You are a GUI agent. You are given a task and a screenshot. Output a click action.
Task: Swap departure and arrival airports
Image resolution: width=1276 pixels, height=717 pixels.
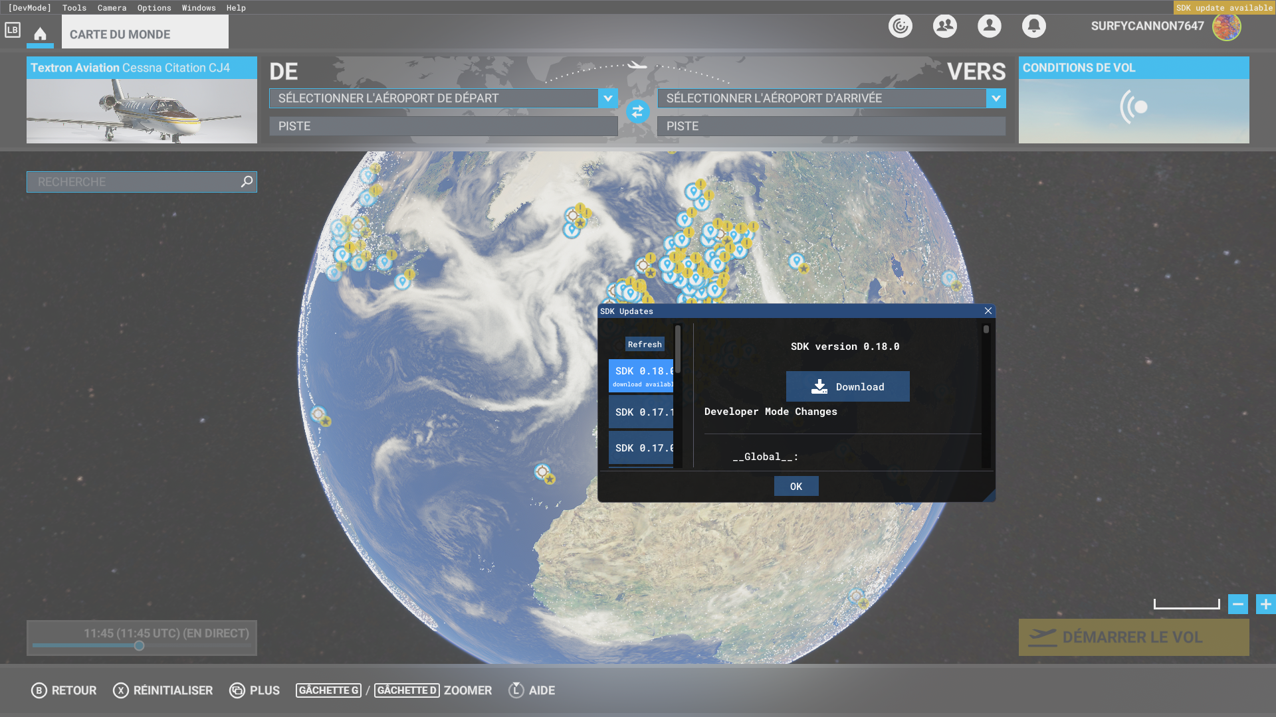coord(637,112)
